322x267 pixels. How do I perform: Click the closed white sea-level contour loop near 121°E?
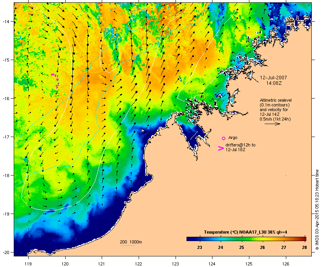click(x=110, y=52)
